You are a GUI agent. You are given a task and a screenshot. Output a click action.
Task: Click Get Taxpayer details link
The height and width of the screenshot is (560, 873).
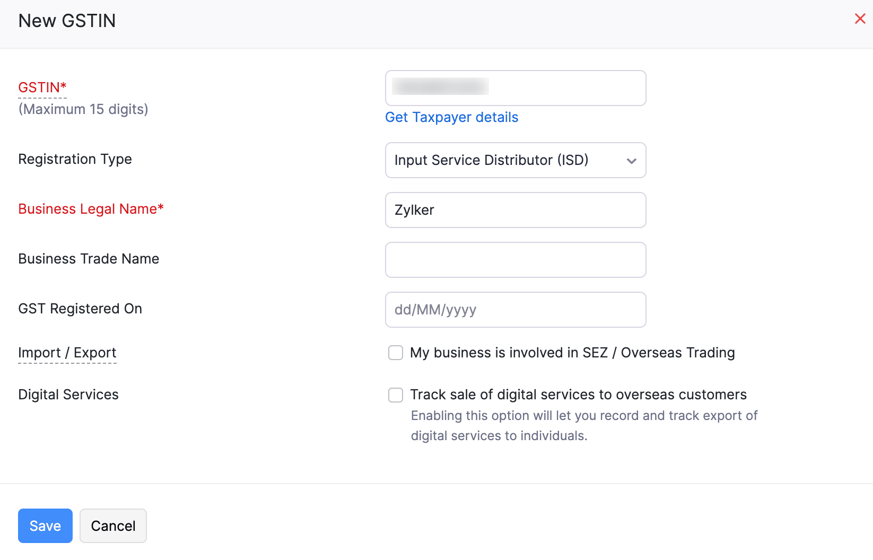point(451,117)
